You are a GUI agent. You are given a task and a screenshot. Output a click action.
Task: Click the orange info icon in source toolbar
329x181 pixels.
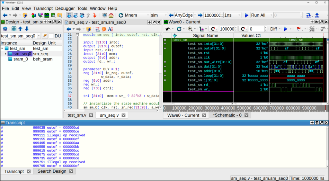104,29
